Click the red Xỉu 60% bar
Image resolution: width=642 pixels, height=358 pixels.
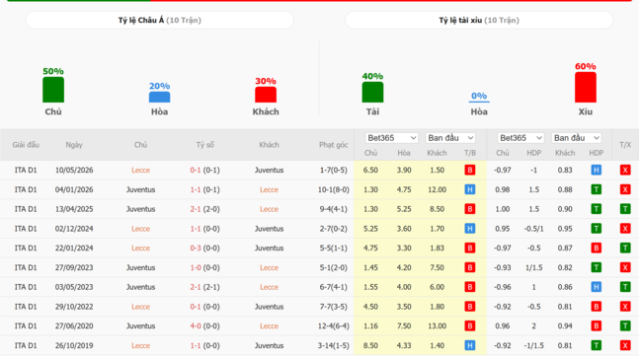(x=586, y=87)
